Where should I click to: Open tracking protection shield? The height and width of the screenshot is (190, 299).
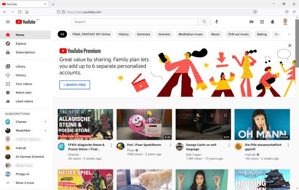coord(59,12)
